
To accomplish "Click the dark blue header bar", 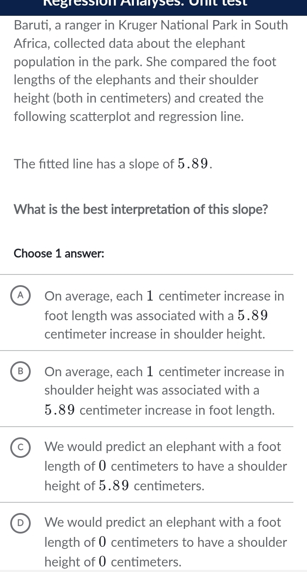I will (x=153, y=7).
